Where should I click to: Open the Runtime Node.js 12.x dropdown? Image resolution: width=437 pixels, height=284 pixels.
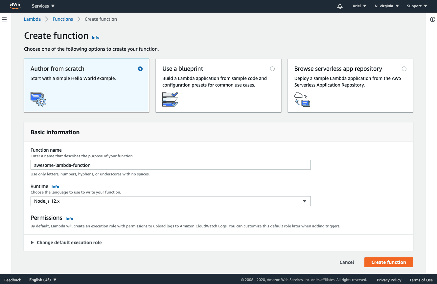click(x=171, y=201)
